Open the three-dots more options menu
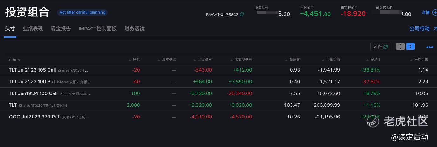437x147 pixels. click(429, 47)
